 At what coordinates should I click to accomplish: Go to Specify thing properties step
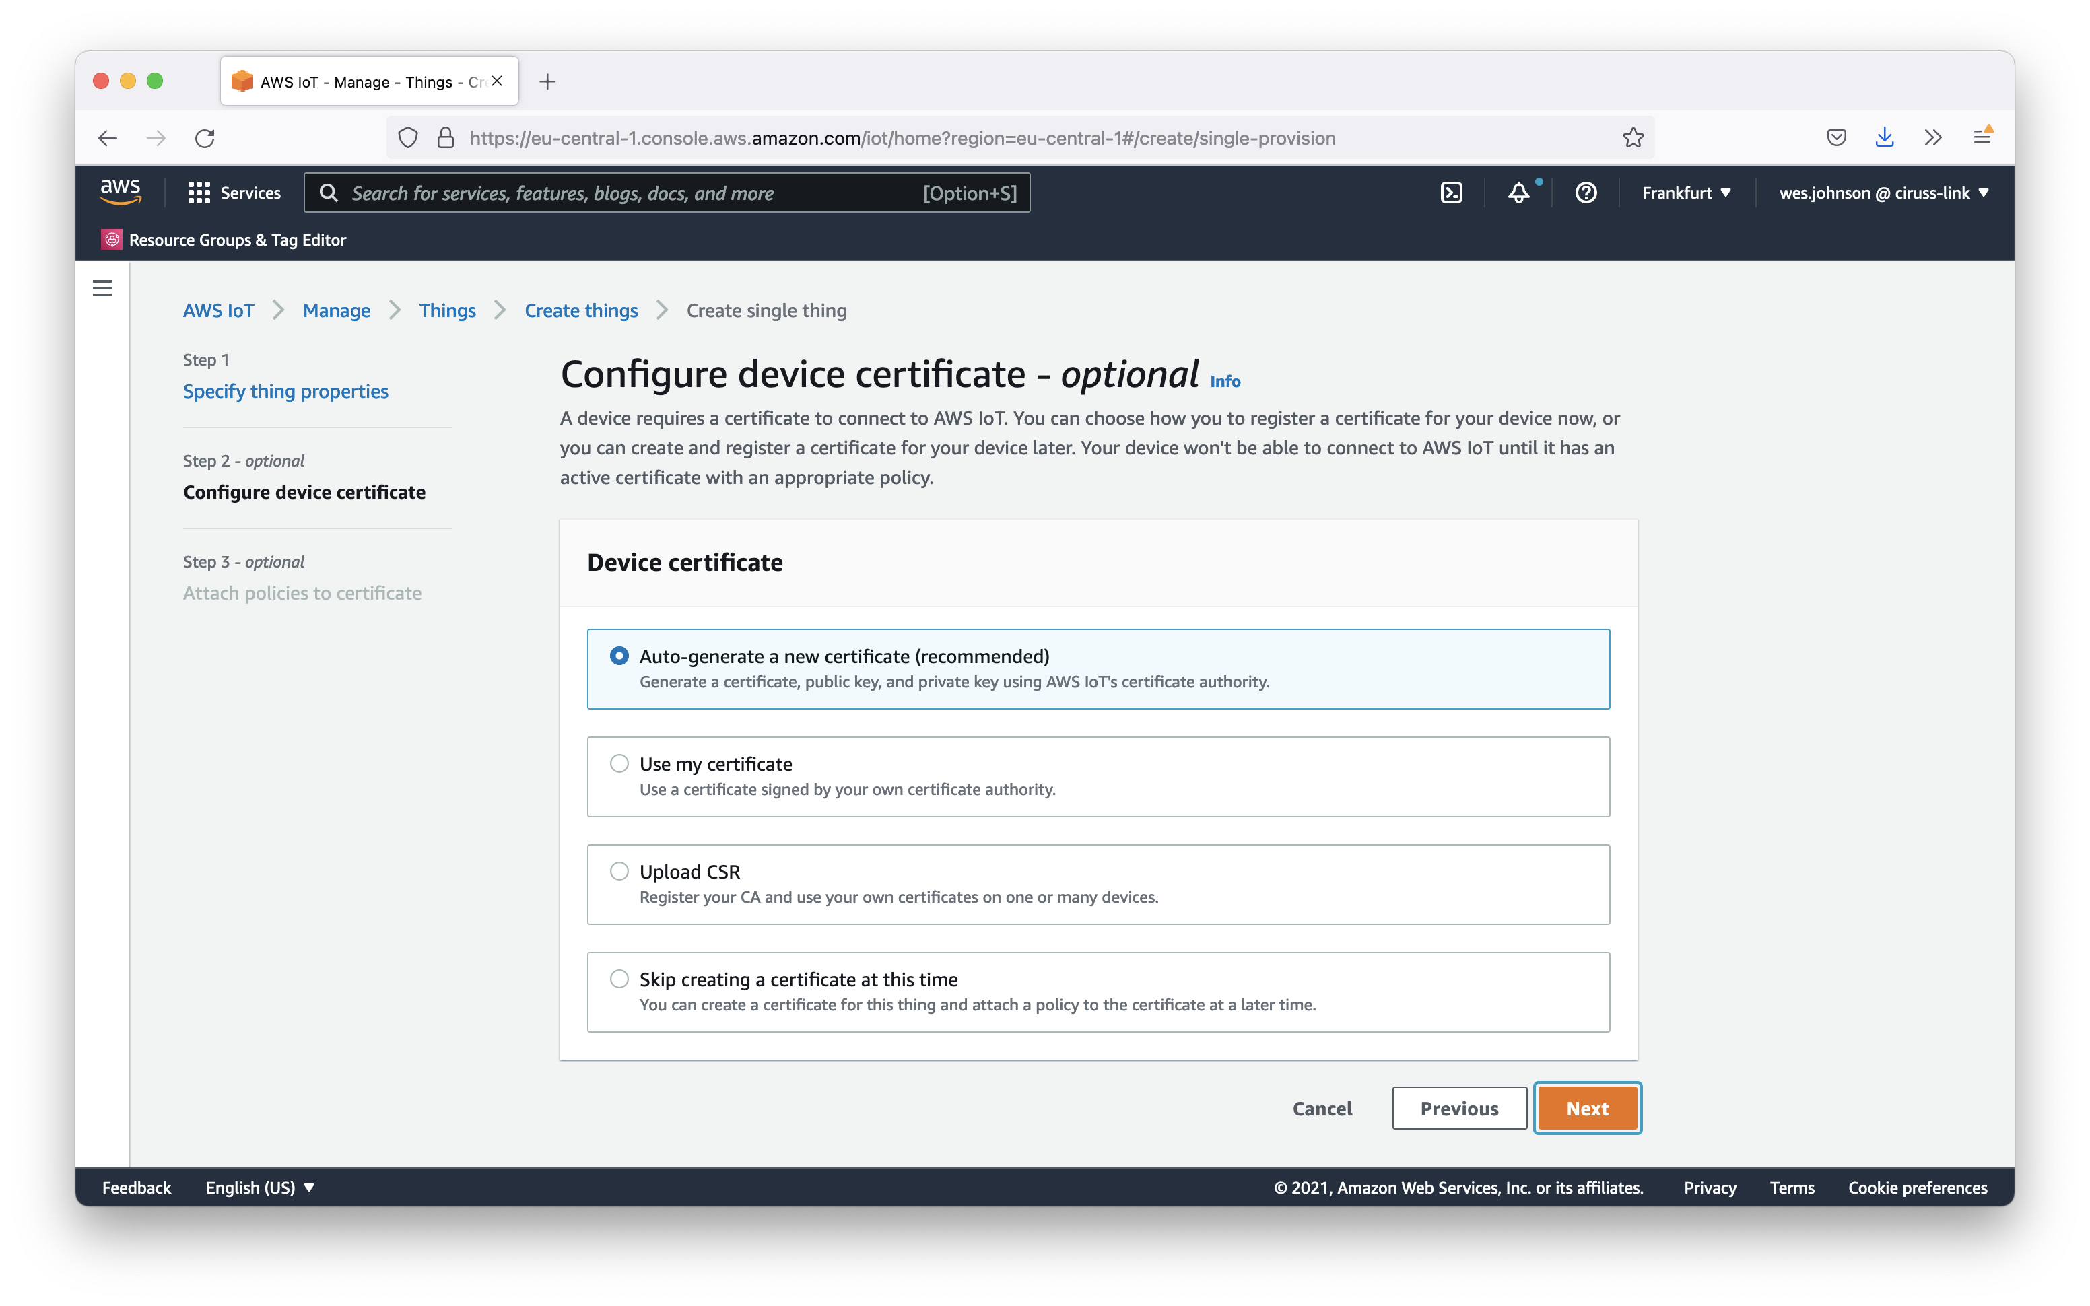(x=285, y=391)
